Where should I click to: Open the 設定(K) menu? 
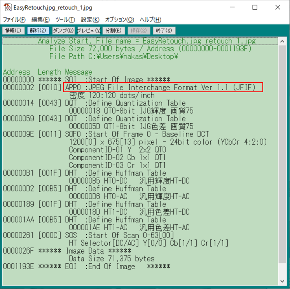pos(90,19)
